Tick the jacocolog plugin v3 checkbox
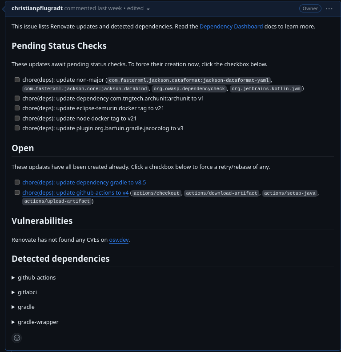341x352 pixels. coord(17,128)
